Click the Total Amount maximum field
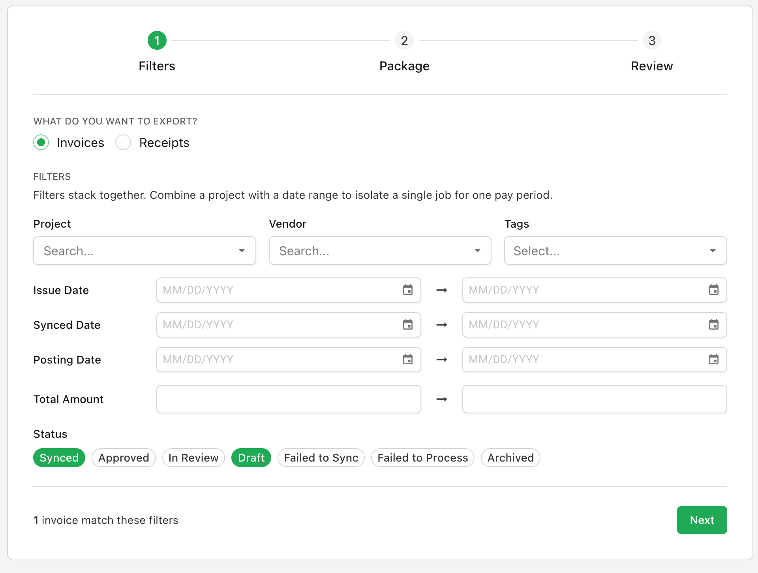758x573 pixels. [x=595, y=399]
